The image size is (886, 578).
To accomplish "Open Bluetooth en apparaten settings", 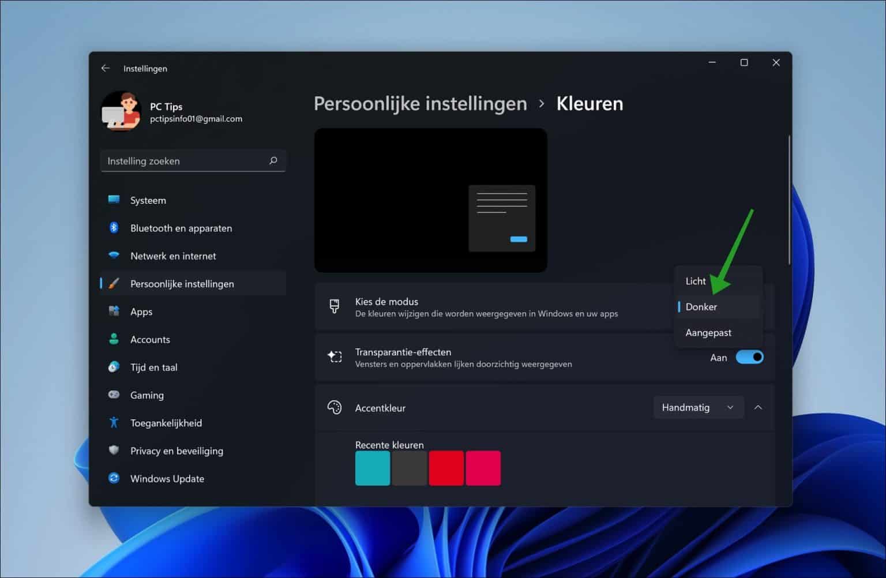I will tap(115, 228).
